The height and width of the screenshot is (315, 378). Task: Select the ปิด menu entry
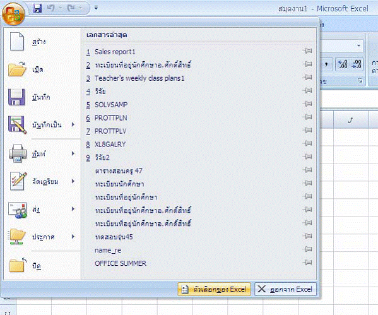[42, 265]
